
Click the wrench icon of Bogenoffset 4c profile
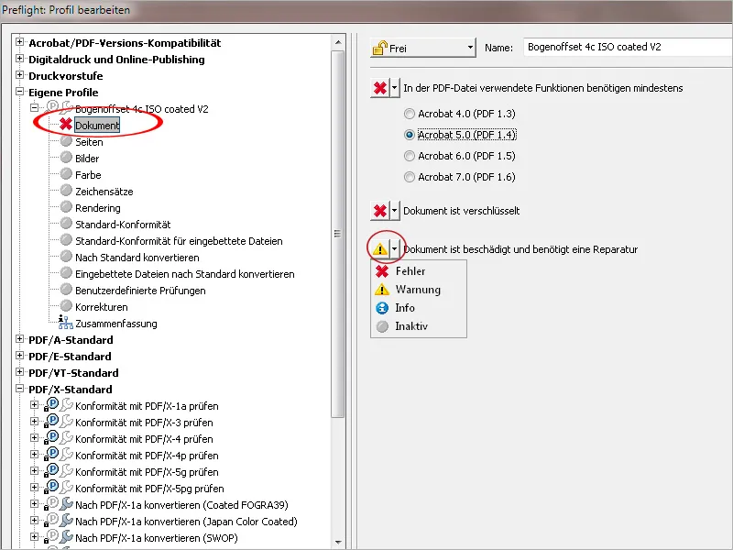(x=67, y=107)
